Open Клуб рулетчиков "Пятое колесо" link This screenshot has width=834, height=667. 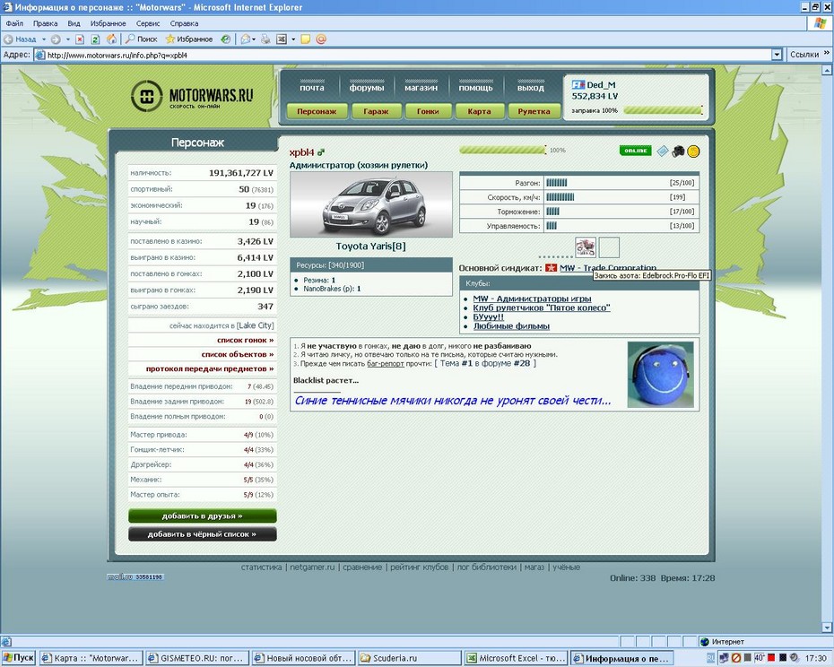tap(542, 308)
